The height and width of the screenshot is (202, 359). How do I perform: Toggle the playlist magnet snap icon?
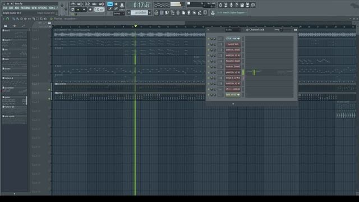pos(7,19)
